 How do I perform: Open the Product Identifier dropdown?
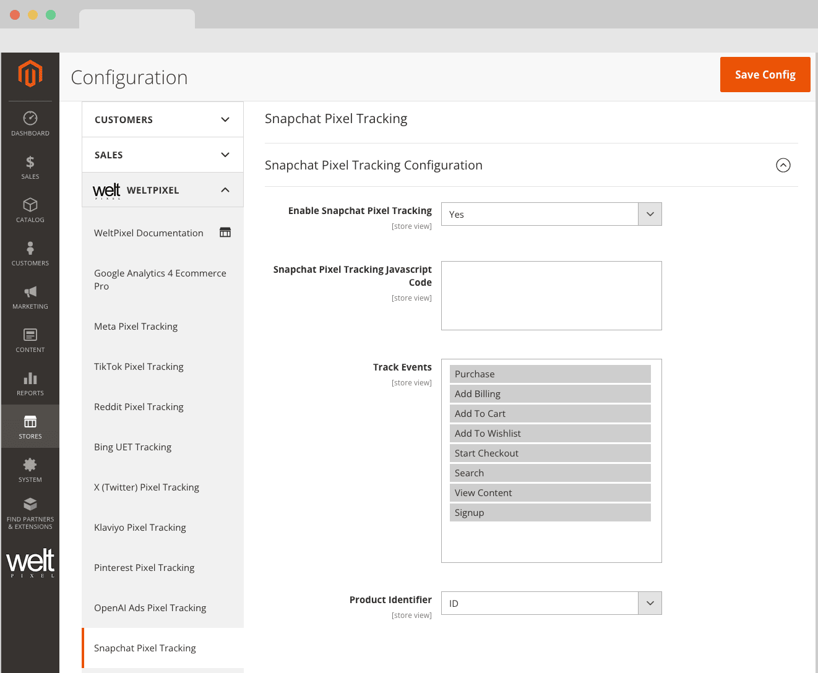(x=551, y=603)
